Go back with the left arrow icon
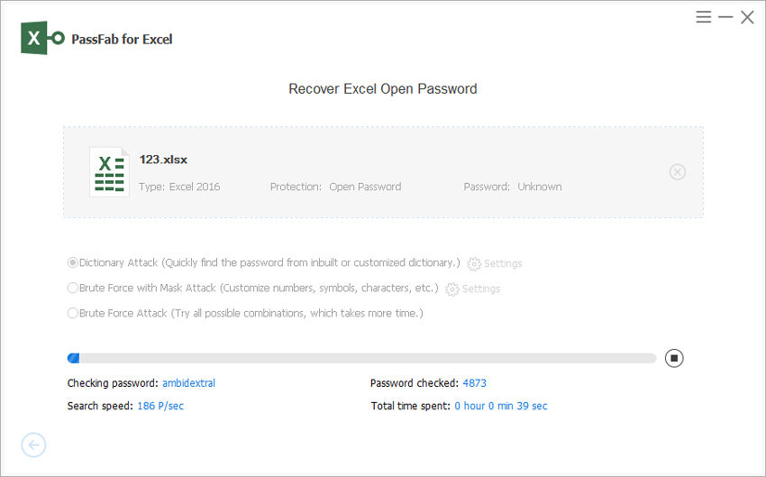This screenshot has height=477, width=766. tap(33, 445)
